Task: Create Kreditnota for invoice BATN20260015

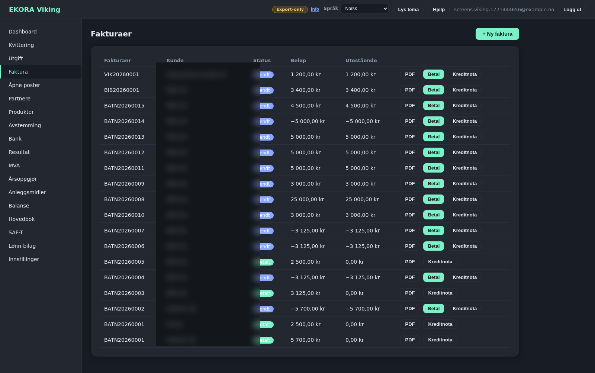Action: 464,106
